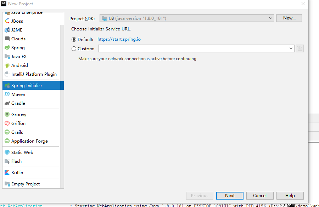The image size is (319, 207).
Task: Click the IntelliJ Platform Plugin icon
Action: tap(7, 74)
